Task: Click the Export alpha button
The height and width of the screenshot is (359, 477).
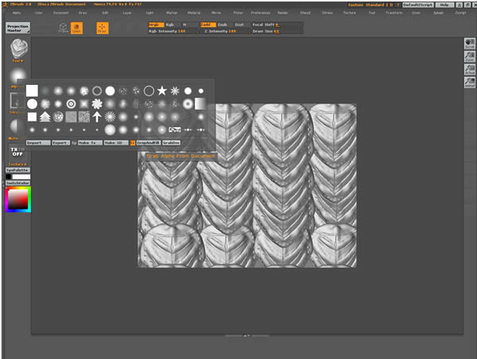Action: 61,142
